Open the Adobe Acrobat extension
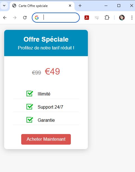This screenshot has width=135, height=172. 87,18
